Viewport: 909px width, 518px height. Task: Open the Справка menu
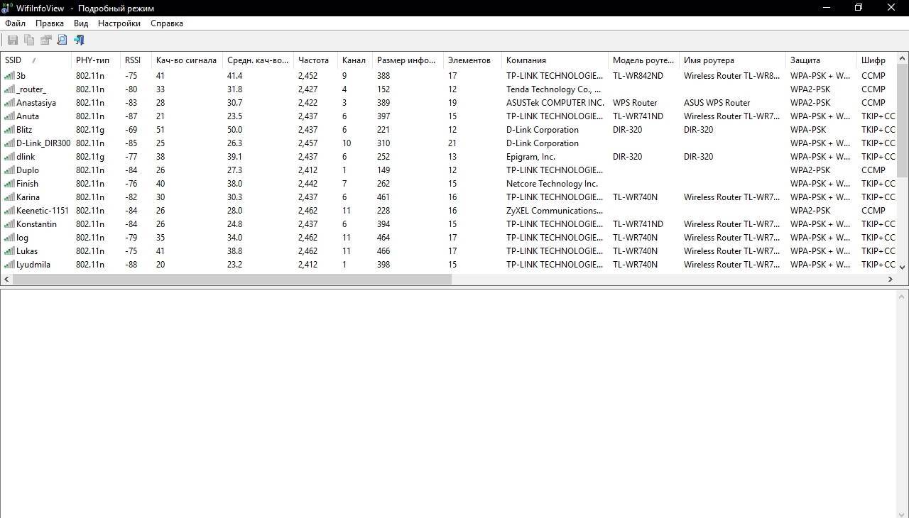pyautogui.click(x=167, y=23)
